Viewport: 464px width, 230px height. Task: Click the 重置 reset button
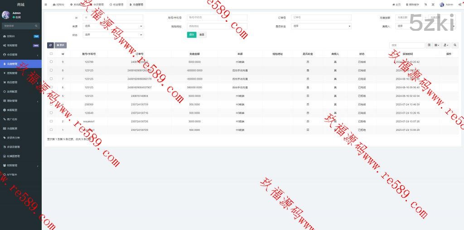[202, 34]
